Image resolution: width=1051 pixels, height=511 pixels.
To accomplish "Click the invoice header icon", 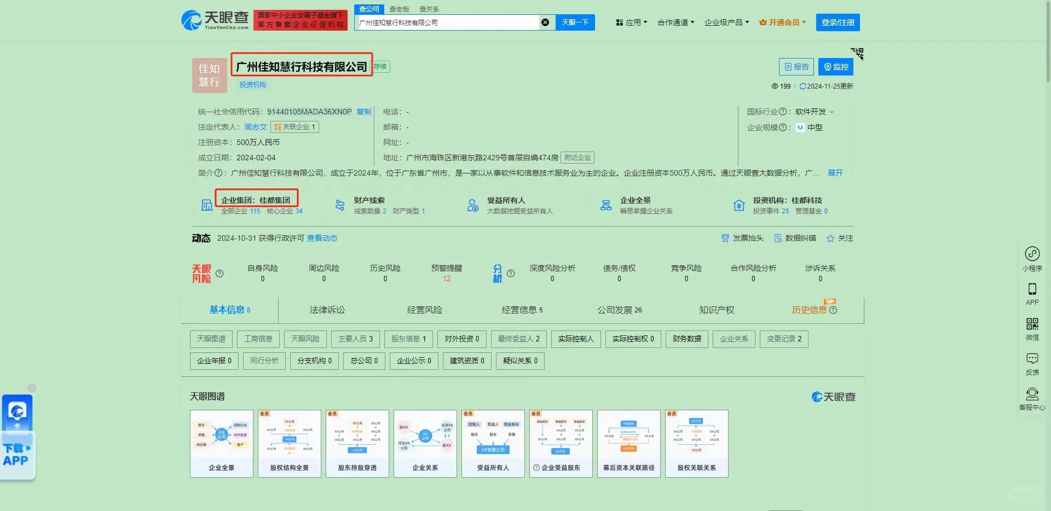I will (725, 238).
